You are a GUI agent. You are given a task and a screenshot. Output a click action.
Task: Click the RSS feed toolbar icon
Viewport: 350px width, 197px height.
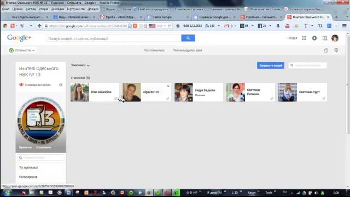(x=207, y=26)
